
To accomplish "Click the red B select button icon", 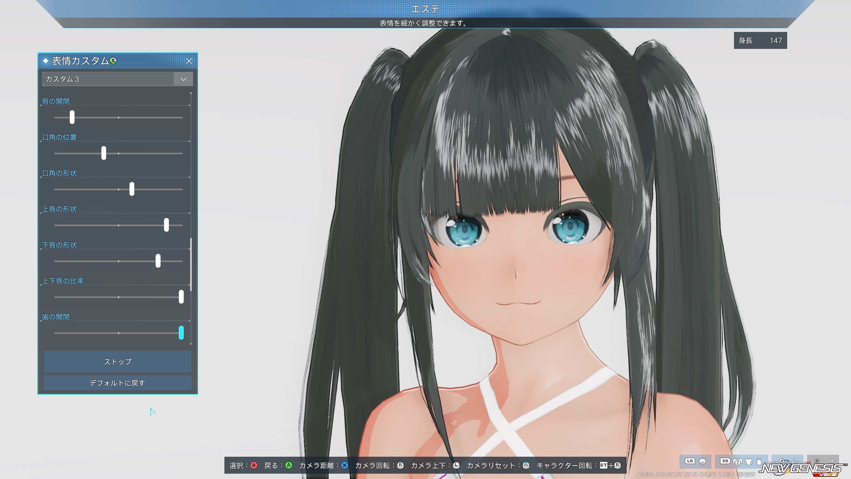I will coord(254,465).
